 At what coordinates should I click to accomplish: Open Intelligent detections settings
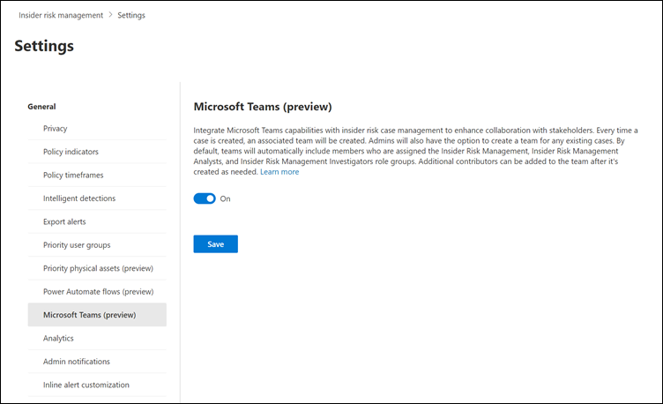point(97,198)
